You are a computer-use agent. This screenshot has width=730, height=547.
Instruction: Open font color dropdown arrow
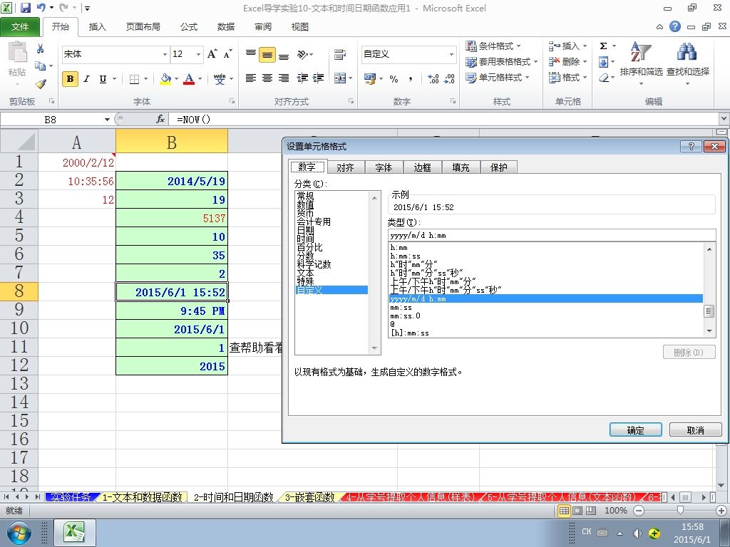tap(200, 79)
